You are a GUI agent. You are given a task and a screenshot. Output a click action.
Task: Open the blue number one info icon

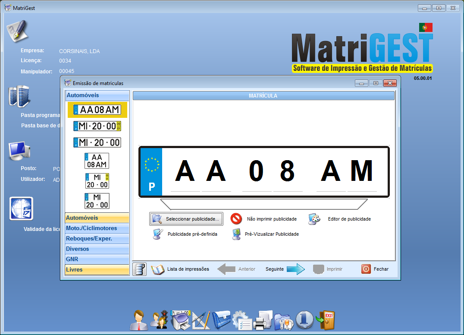click(304, 320)
